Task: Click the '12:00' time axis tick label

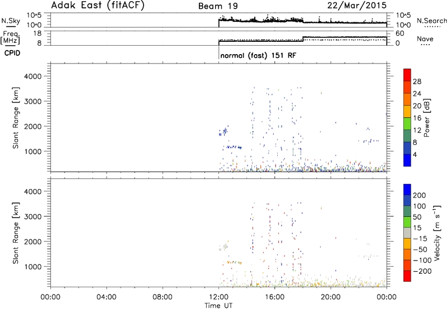Action: pos(218,297)
